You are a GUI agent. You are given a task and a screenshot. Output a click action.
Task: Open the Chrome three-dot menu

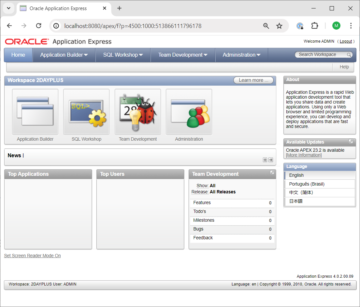pyautogui.click(x=351, y=26)
